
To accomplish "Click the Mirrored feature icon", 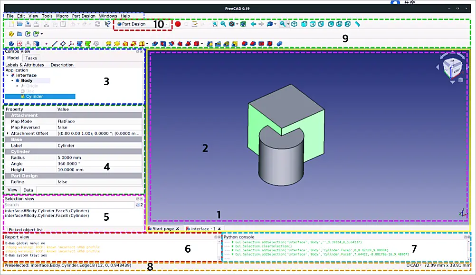I will (x=209, y=44).
